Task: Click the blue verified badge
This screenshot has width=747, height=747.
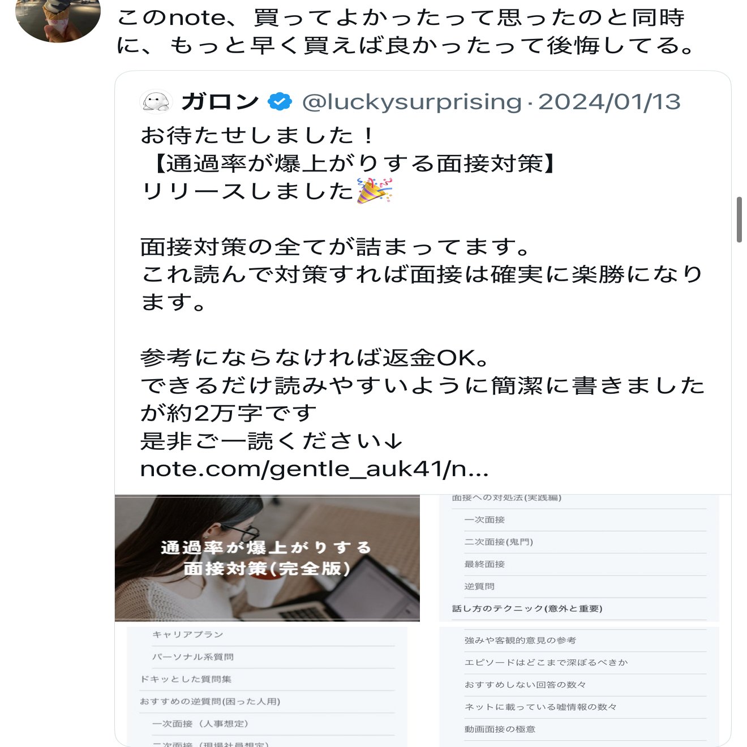Action: tap(280, 102)
